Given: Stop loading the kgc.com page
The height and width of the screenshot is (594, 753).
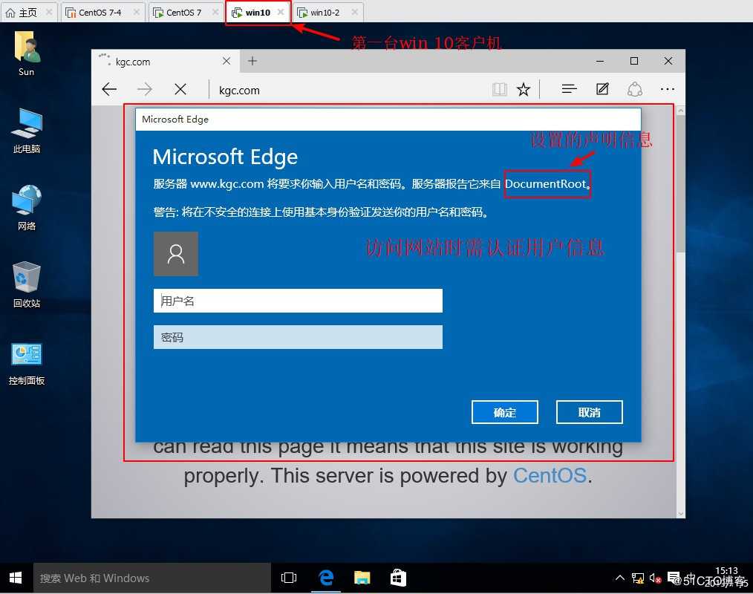Looking at the screenshot, I should tap(180, 89).
